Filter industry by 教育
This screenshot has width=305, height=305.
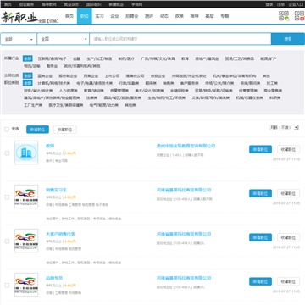(x=185, y=58)
